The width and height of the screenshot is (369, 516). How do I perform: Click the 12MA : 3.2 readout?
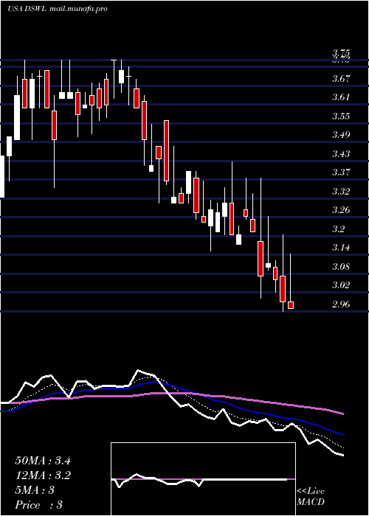[x=43, y=475]
